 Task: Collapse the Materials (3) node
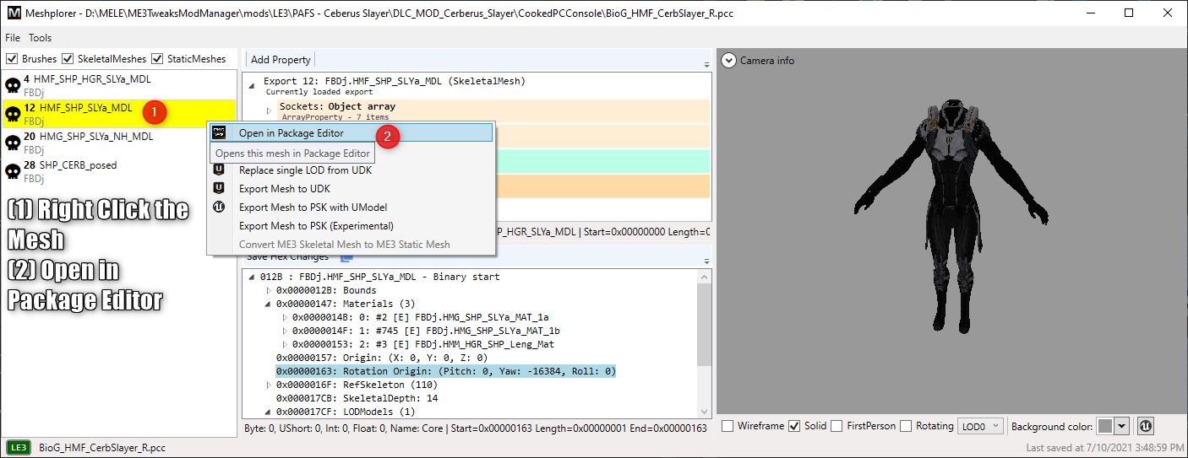click(269, 304)
